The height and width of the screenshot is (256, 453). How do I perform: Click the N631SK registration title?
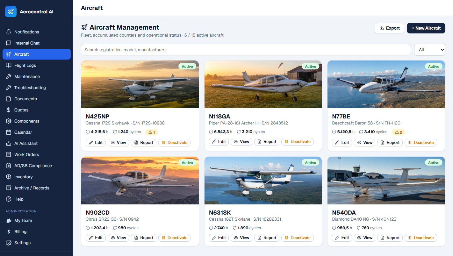pyautogui.click(x=220, y=213)
